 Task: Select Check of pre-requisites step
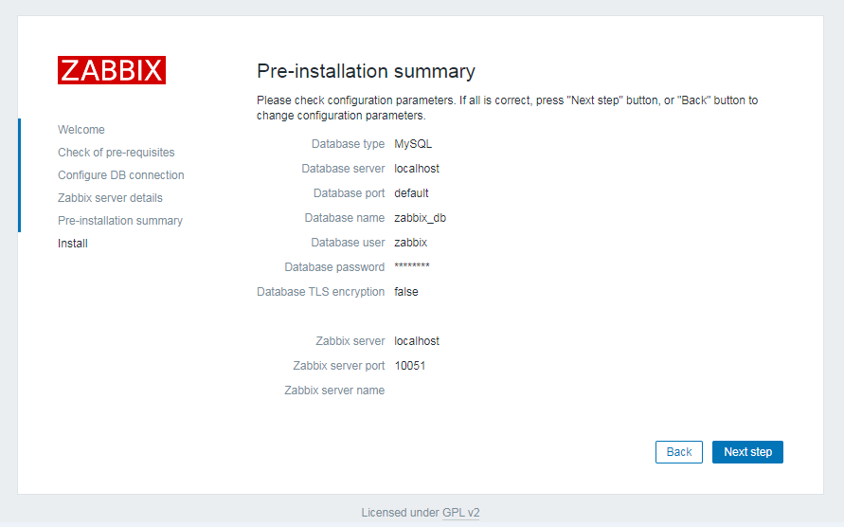[116, 153]
